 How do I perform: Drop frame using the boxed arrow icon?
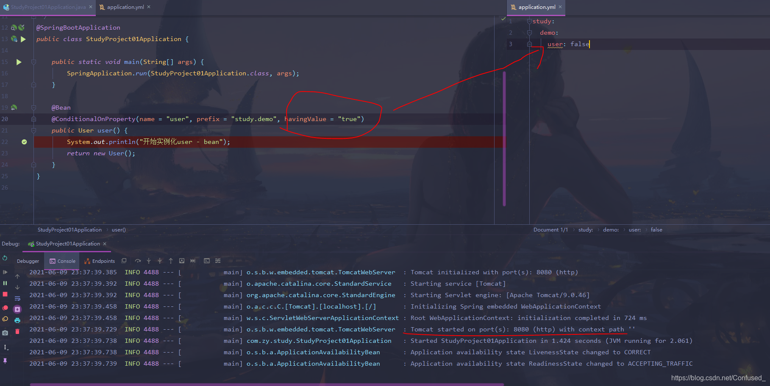pos(182,261)
